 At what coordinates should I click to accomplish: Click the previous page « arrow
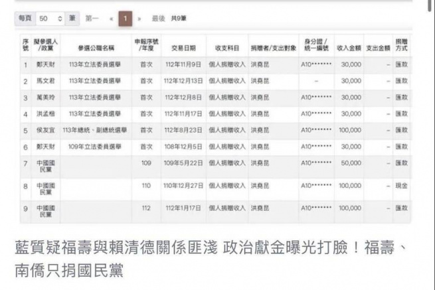112,19
